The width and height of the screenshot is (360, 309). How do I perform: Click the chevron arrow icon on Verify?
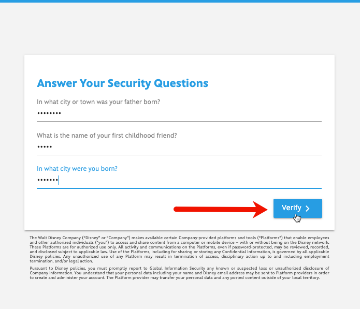(308, 208)
